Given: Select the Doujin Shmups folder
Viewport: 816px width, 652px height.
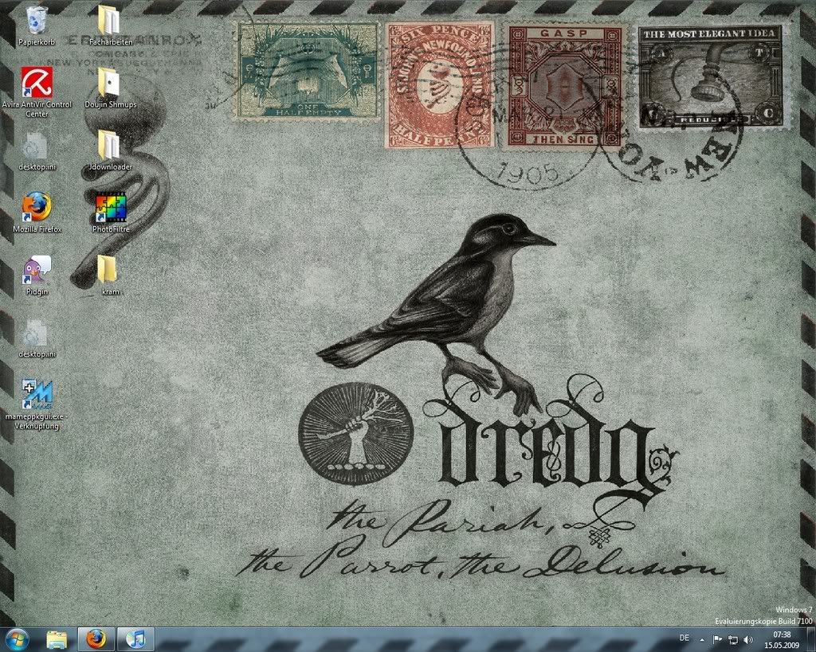Looking at the screenshot, I should coord(109,82).
